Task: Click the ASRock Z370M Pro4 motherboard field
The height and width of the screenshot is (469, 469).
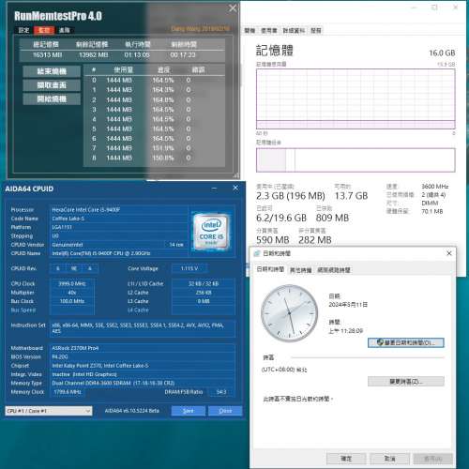Action: (x=143, y=348)
